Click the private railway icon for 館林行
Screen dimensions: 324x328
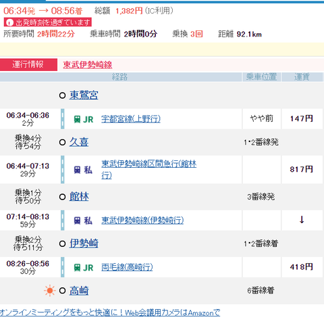77,170
